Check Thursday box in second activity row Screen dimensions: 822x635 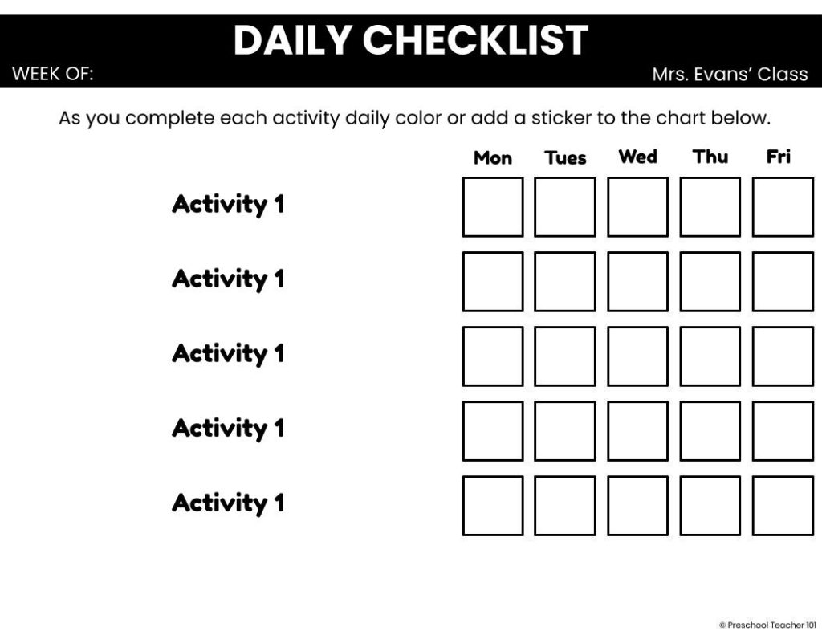[710, 282]
